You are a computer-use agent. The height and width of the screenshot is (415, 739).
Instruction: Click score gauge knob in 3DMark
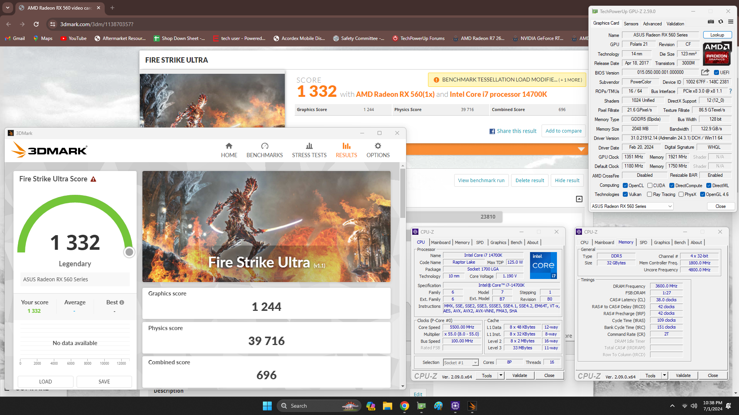coord(129,252)
